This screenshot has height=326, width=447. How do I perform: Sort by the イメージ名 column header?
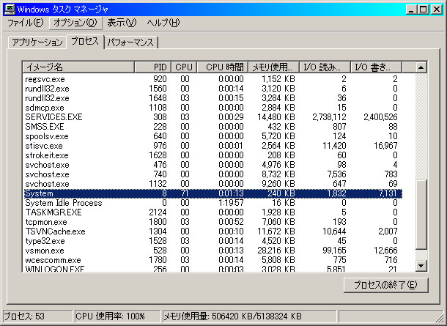point(78,67)
